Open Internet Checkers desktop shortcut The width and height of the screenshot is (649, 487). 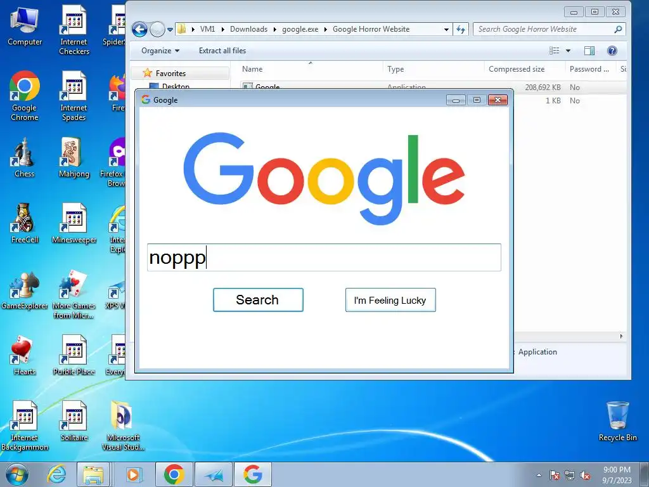tap(74, 30)
